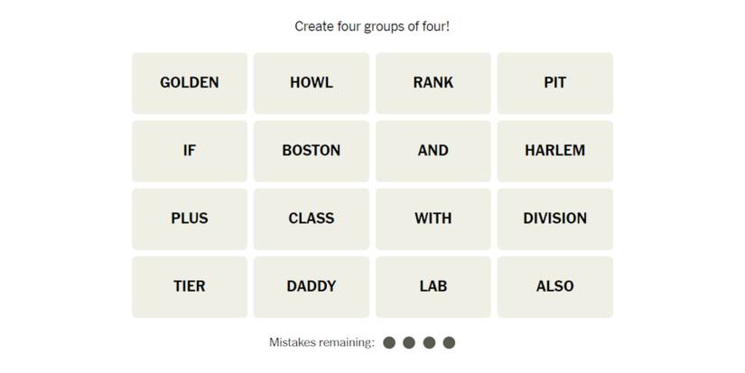Select the TIER word tile
Viewport: 745px width, 373px height.
click(x=190, y=286)
